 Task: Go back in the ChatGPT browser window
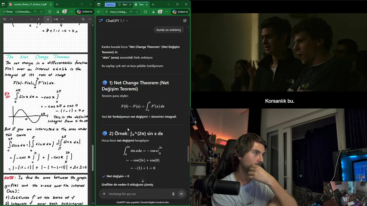coord(99,12)
